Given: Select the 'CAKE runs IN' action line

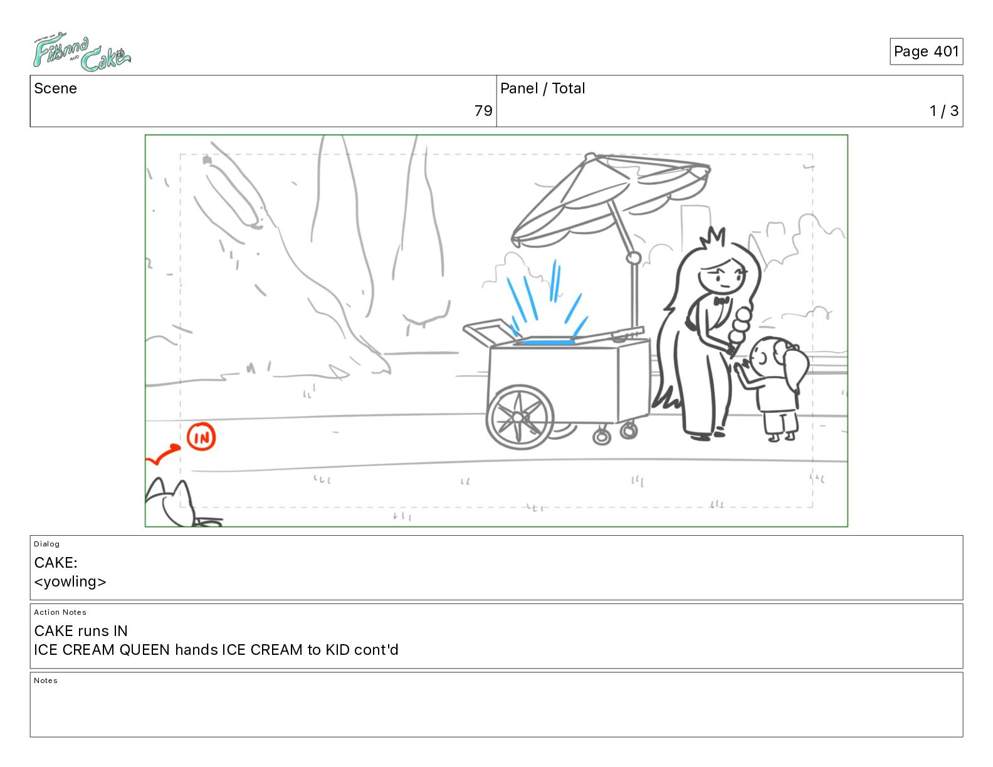Looking at the screenshot, I should 81,630.
